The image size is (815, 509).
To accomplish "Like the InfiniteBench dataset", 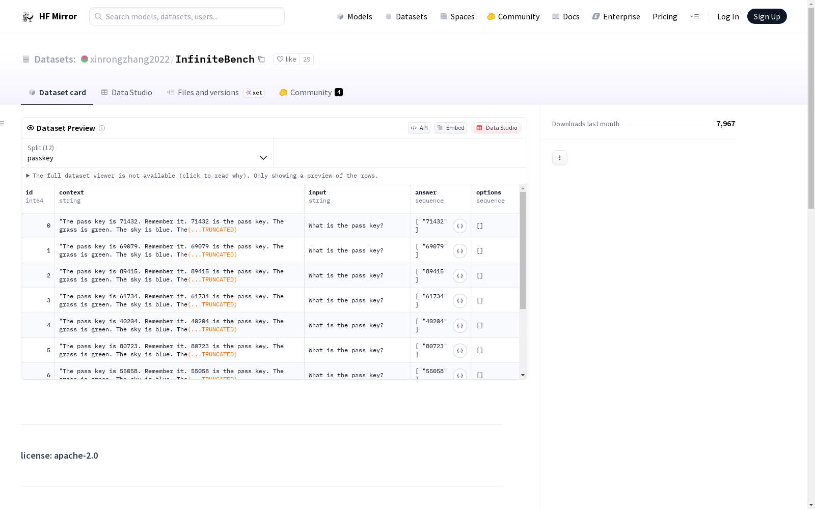I will [286, 59].
